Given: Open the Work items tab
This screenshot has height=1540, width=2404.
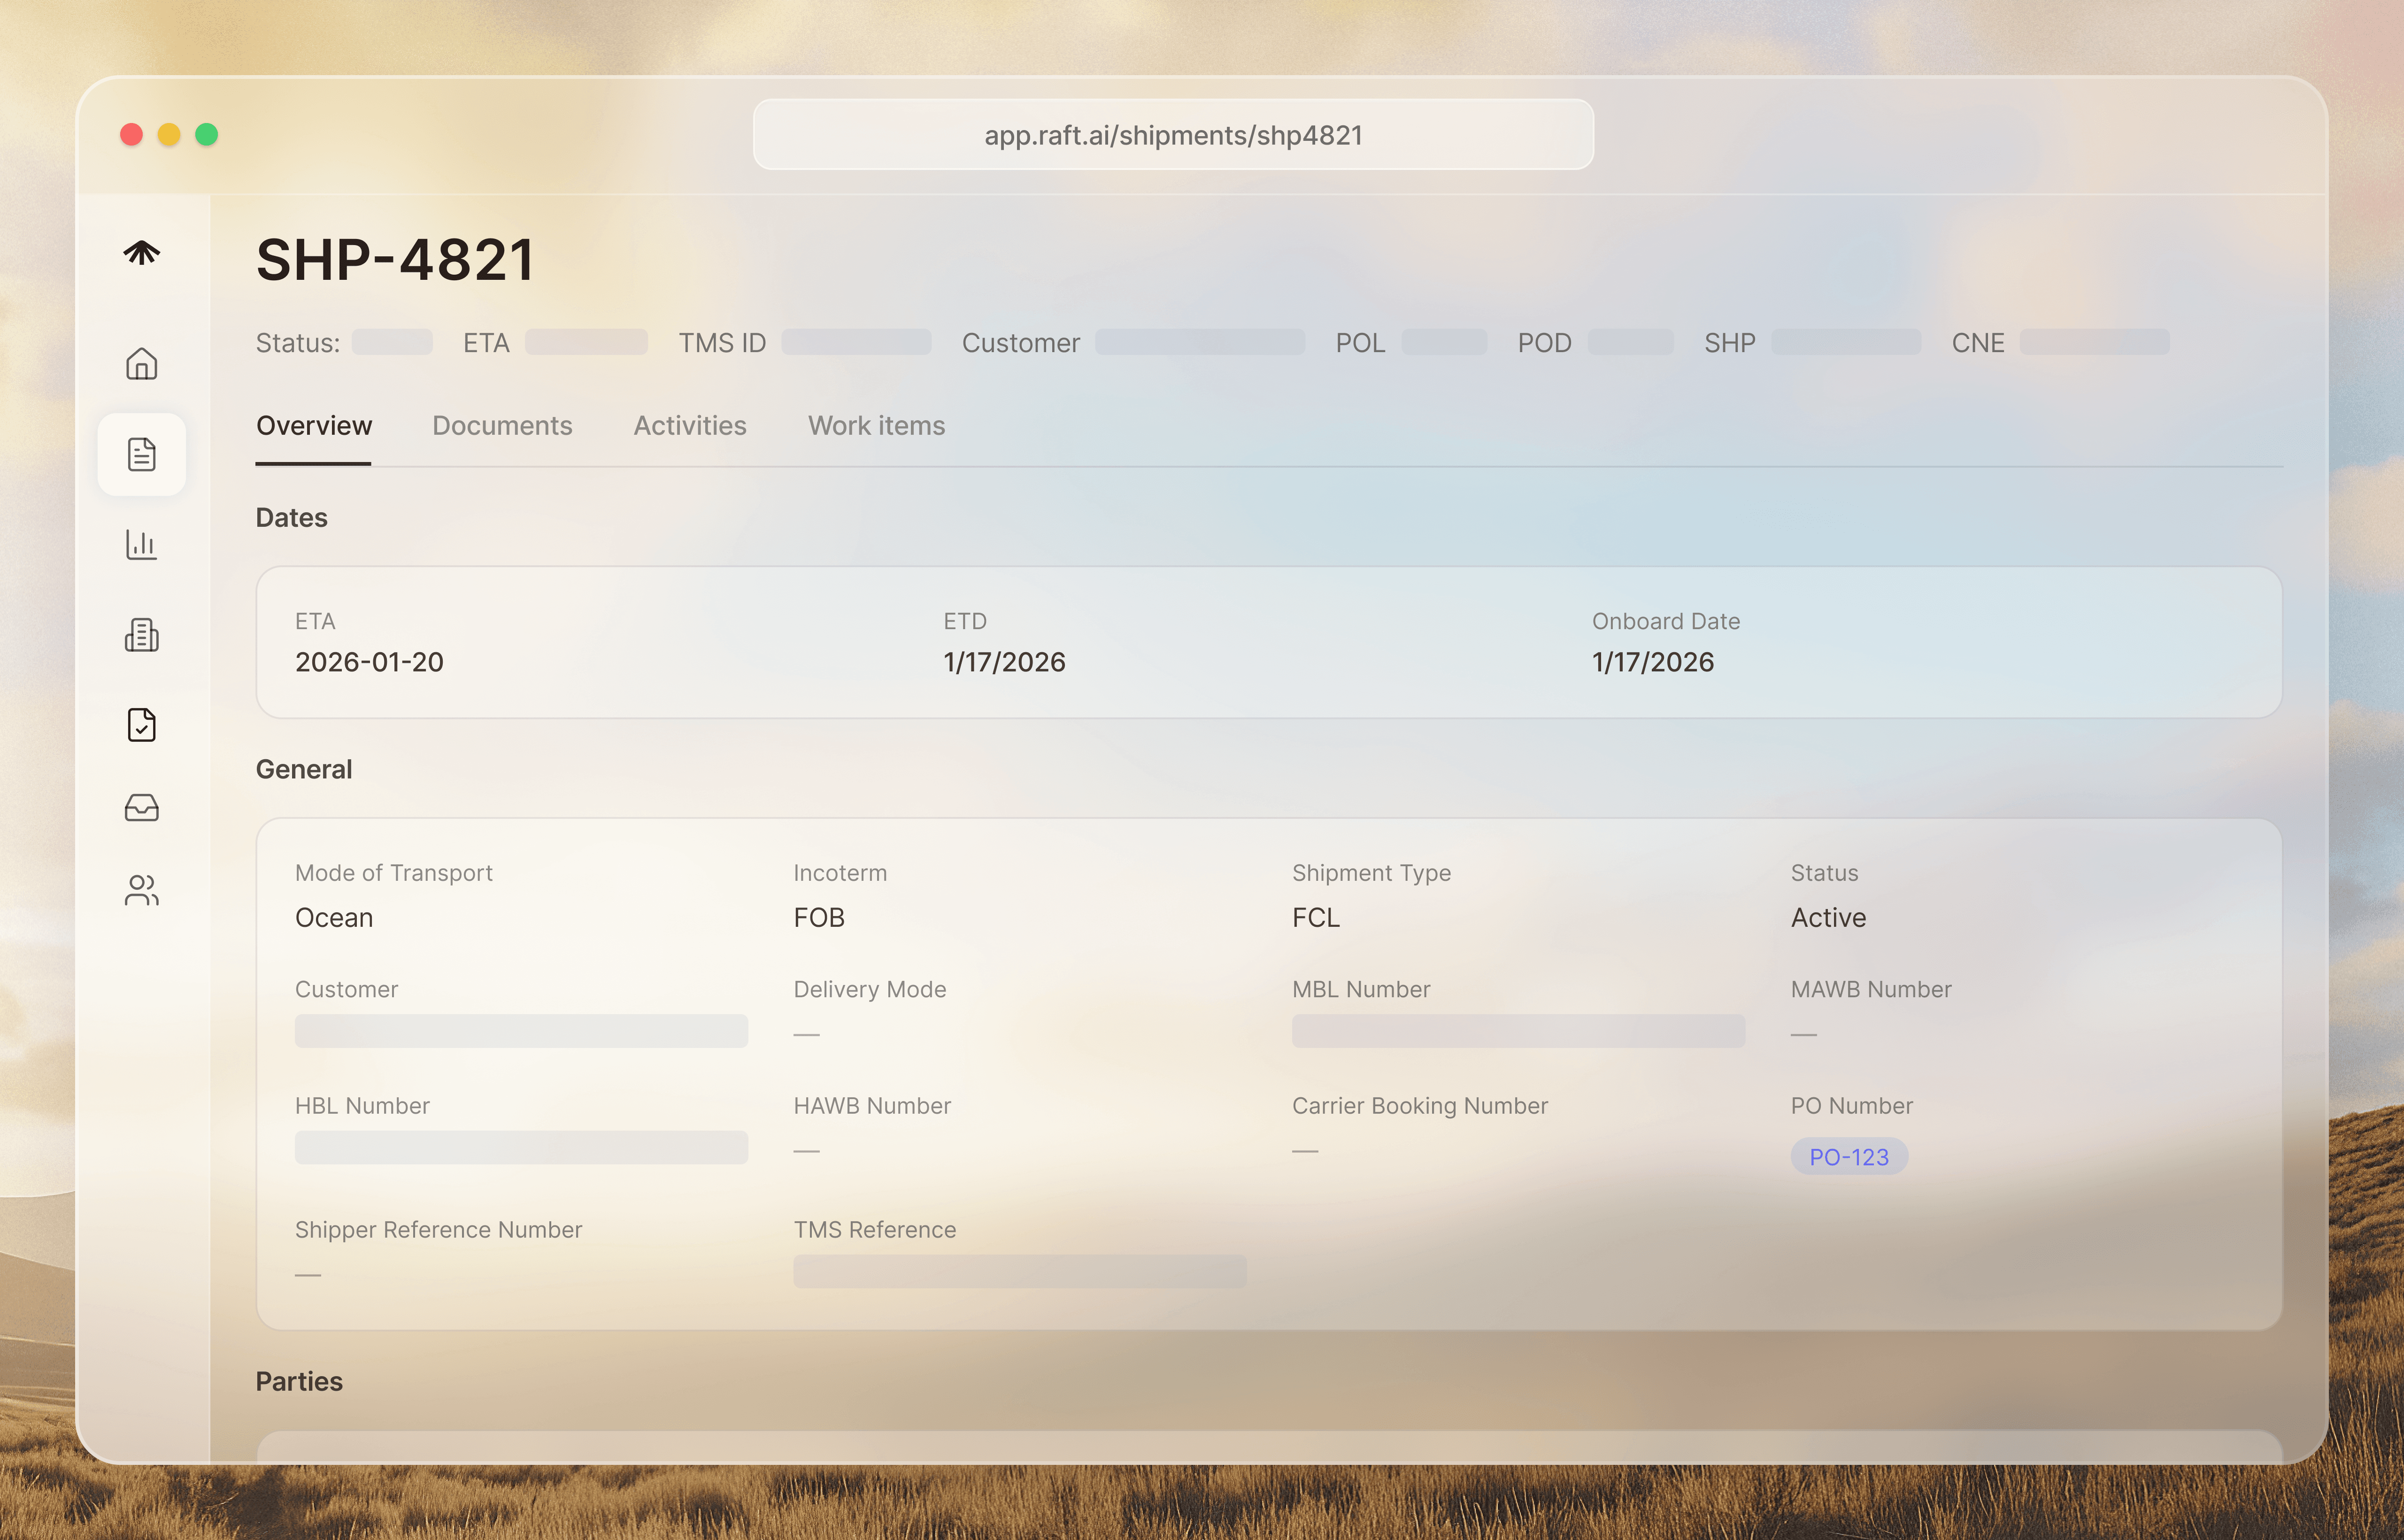Looking at the screenshot, I should click(876, 426).
